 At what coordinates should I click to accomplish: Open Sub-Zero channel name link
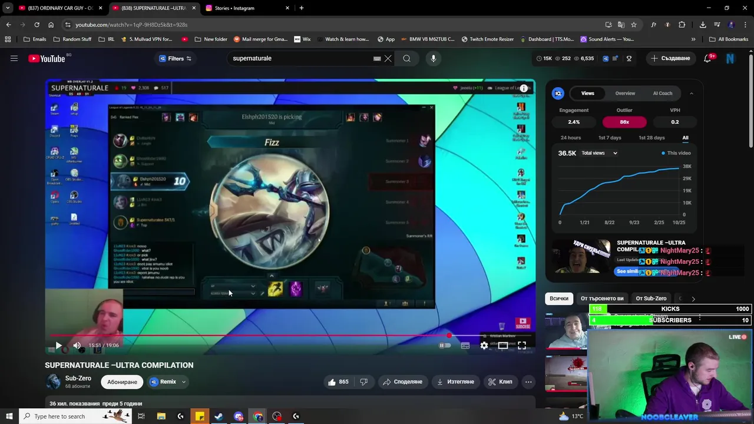coord(78,378)
